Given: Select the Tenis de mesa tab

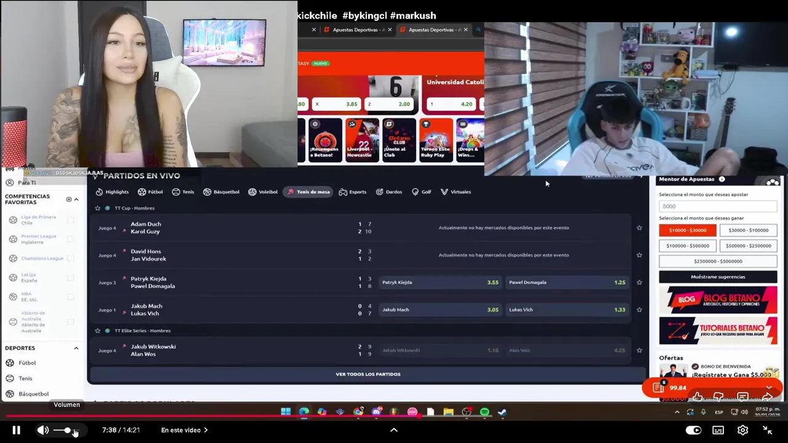Looking at the screenshot, I should pos(308,192).
